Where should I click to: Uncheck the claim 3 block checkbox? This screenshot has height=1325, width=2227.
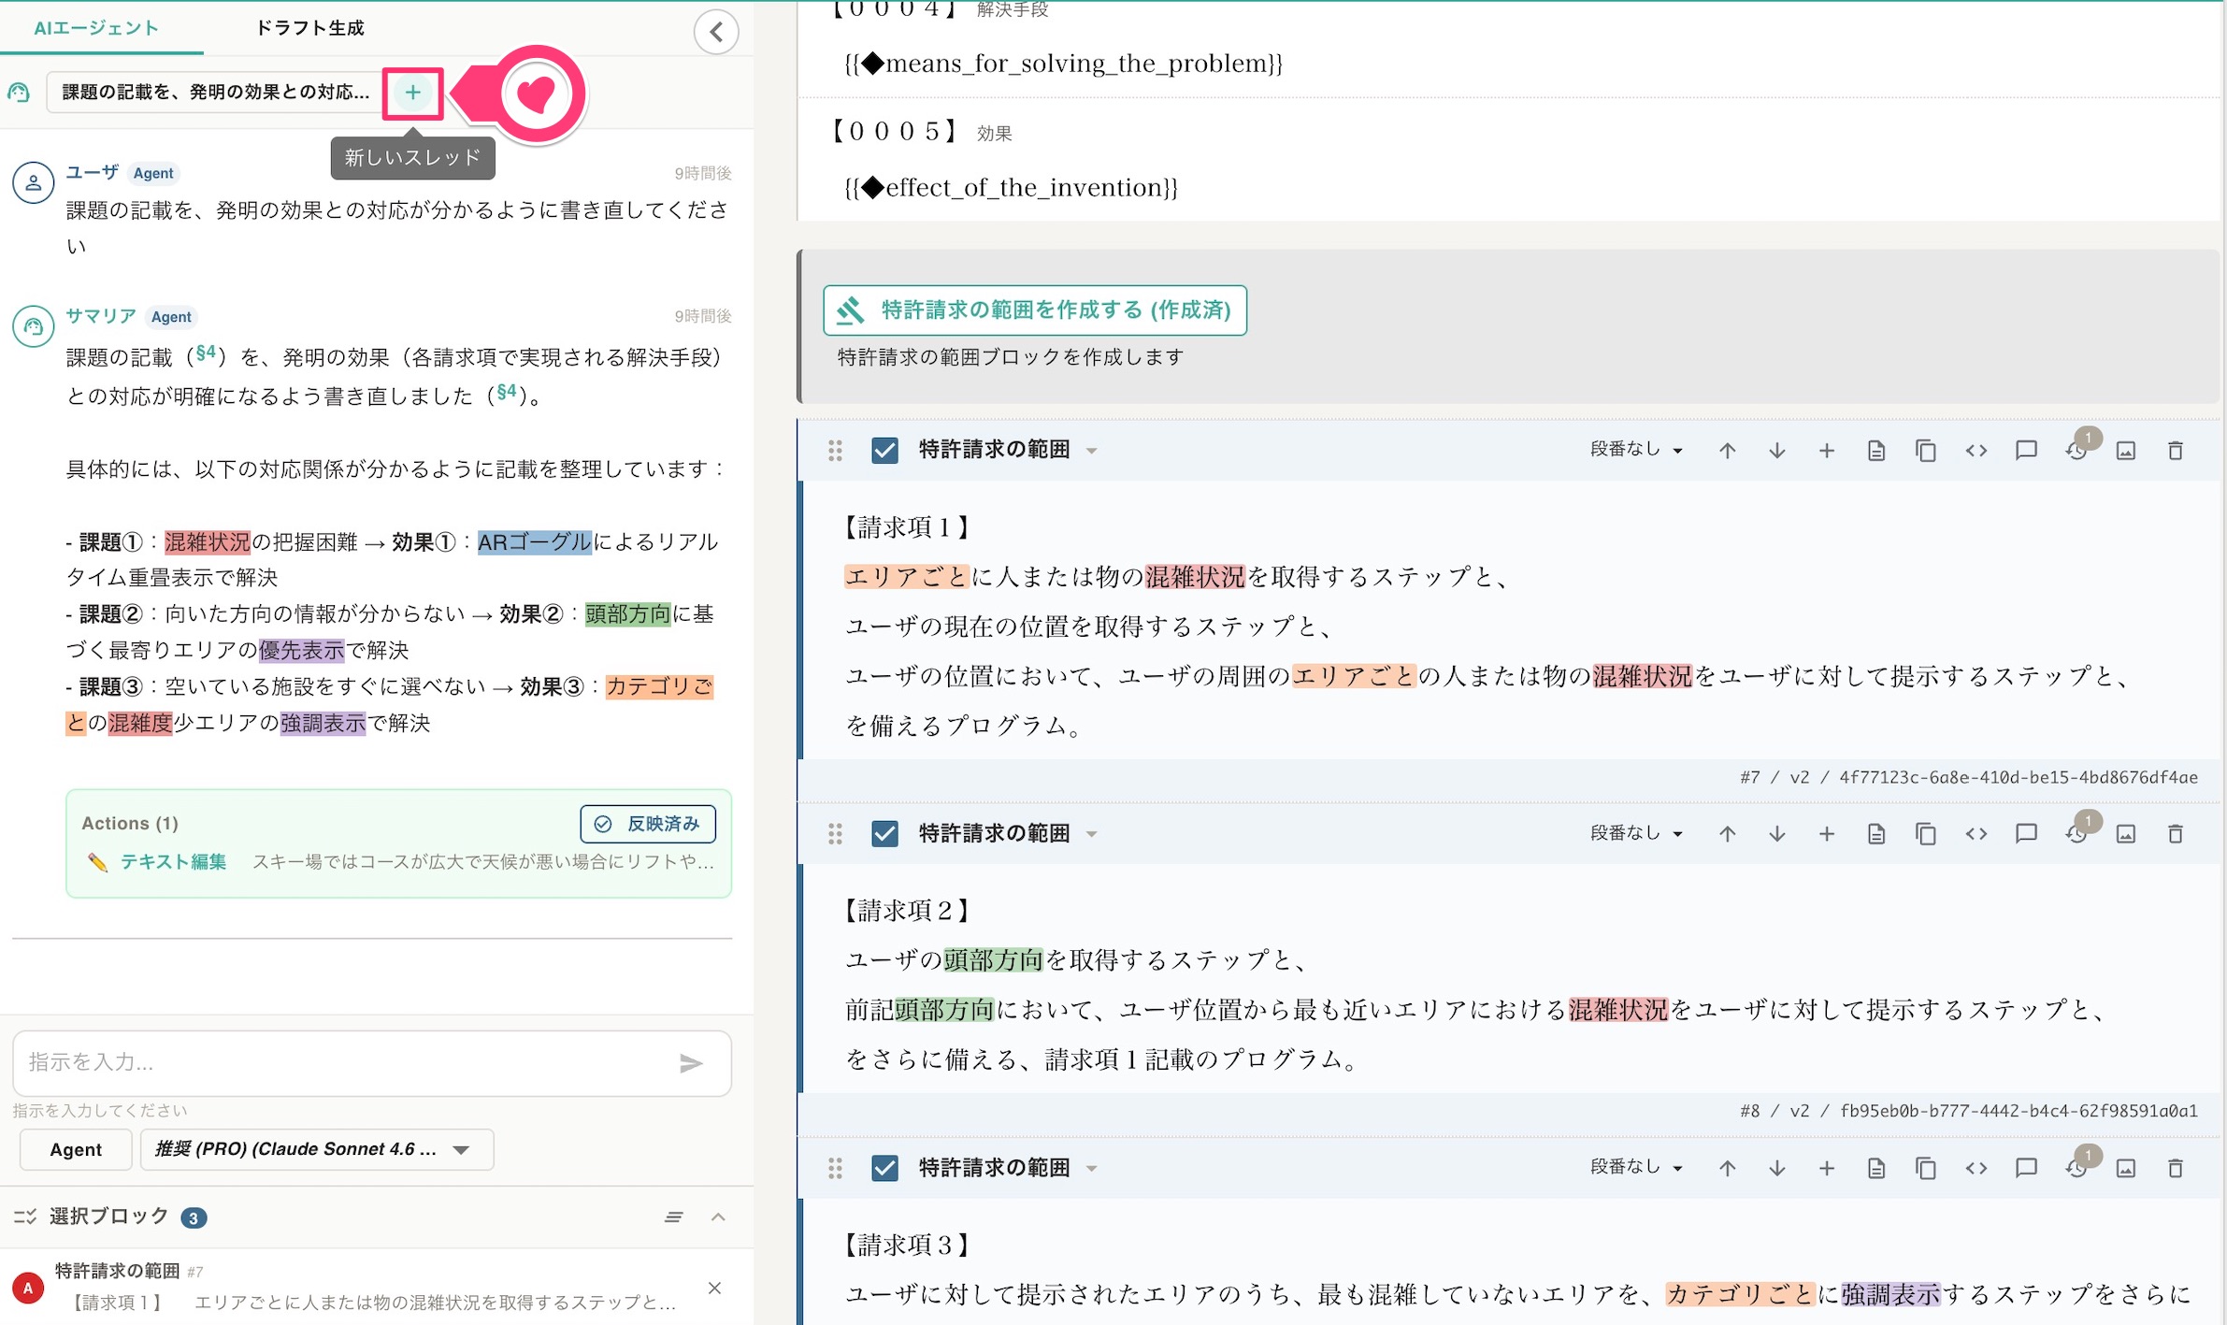[x=884, y=1168]
